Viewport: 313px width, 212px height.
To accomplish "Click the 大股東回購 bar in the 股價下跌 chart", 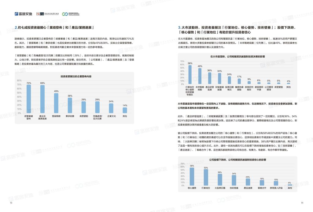I will click(220, 180).
